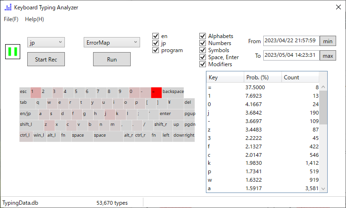Click the k key on keyboard map
This screenshot has height=208, width=346.
point(121,115)
